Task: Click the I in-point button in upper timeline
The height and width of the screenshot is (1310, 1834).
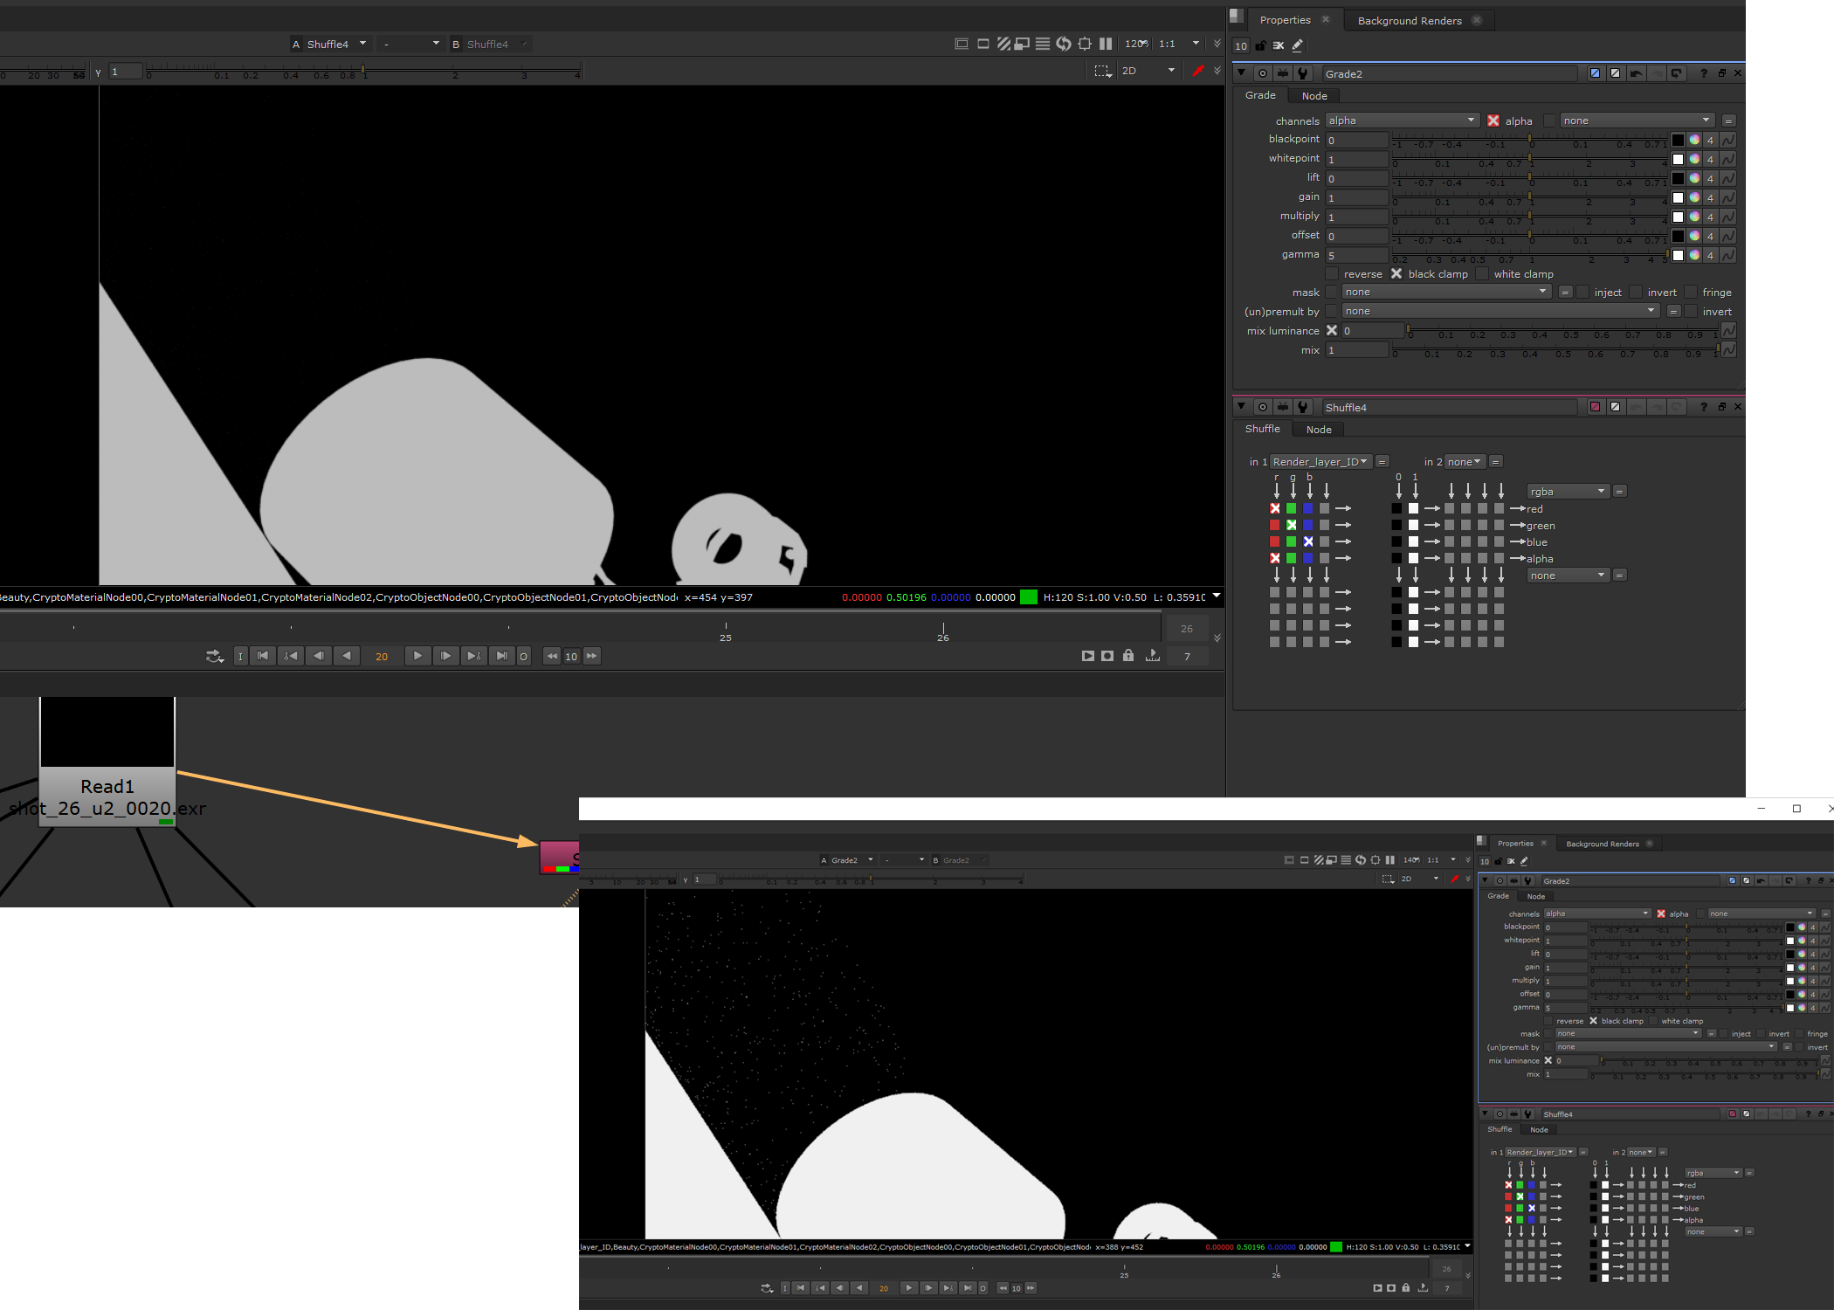Action: coord(241,656)
